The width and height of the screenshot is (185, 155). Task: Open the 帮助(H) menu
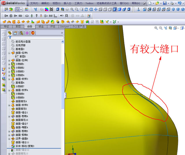(136, 3)
